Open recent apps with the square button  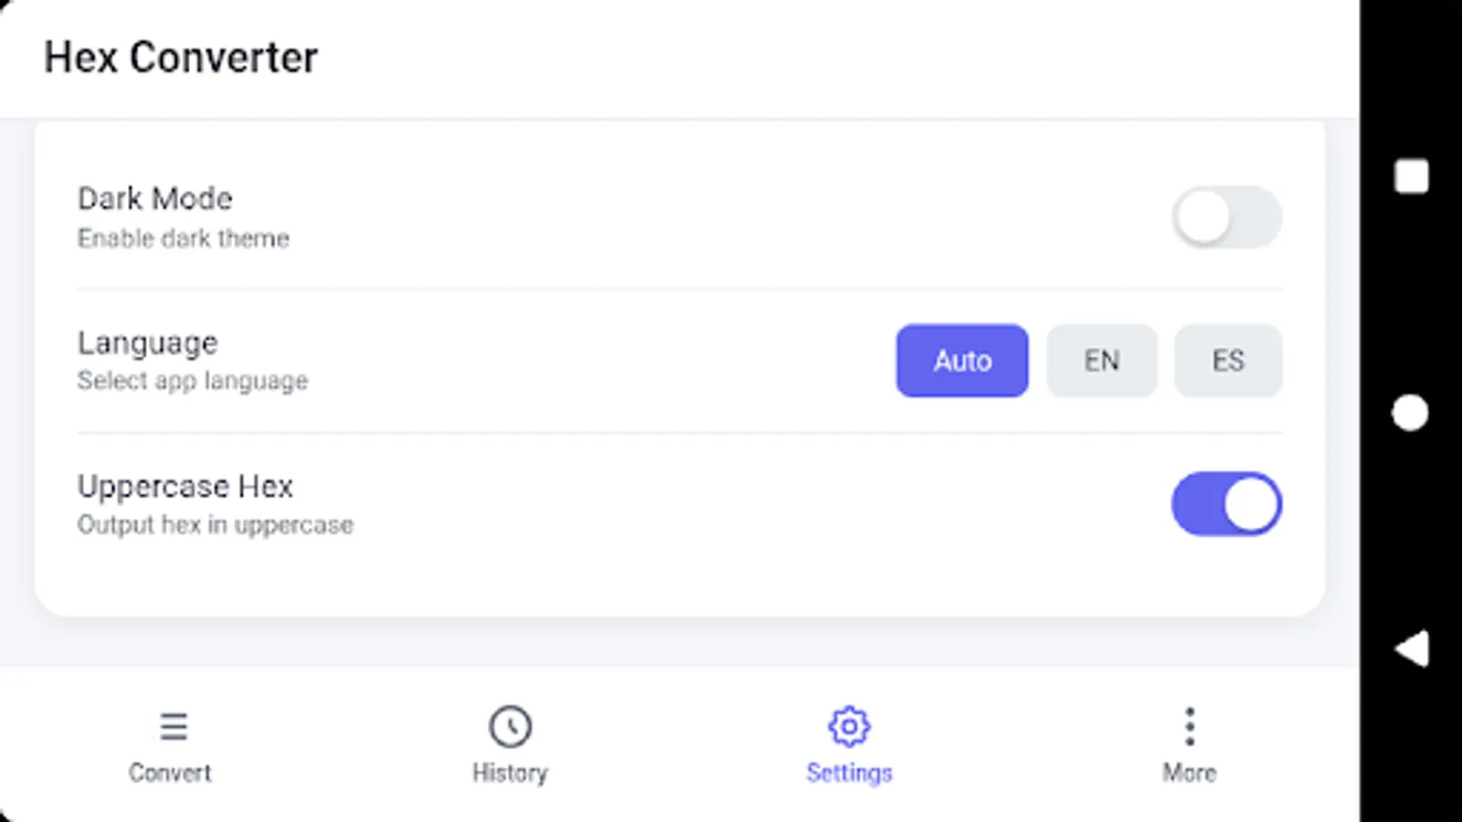point(1410,176)
